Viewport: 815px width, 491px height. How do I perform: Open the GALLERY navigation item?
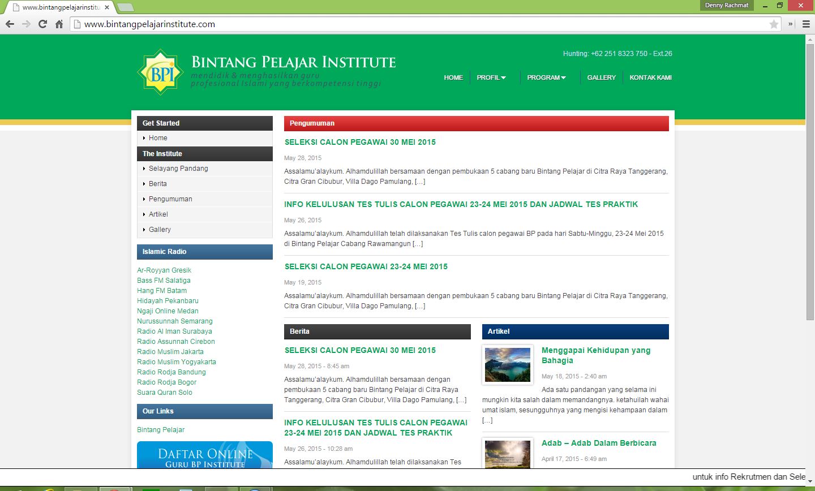click(601, 77)
